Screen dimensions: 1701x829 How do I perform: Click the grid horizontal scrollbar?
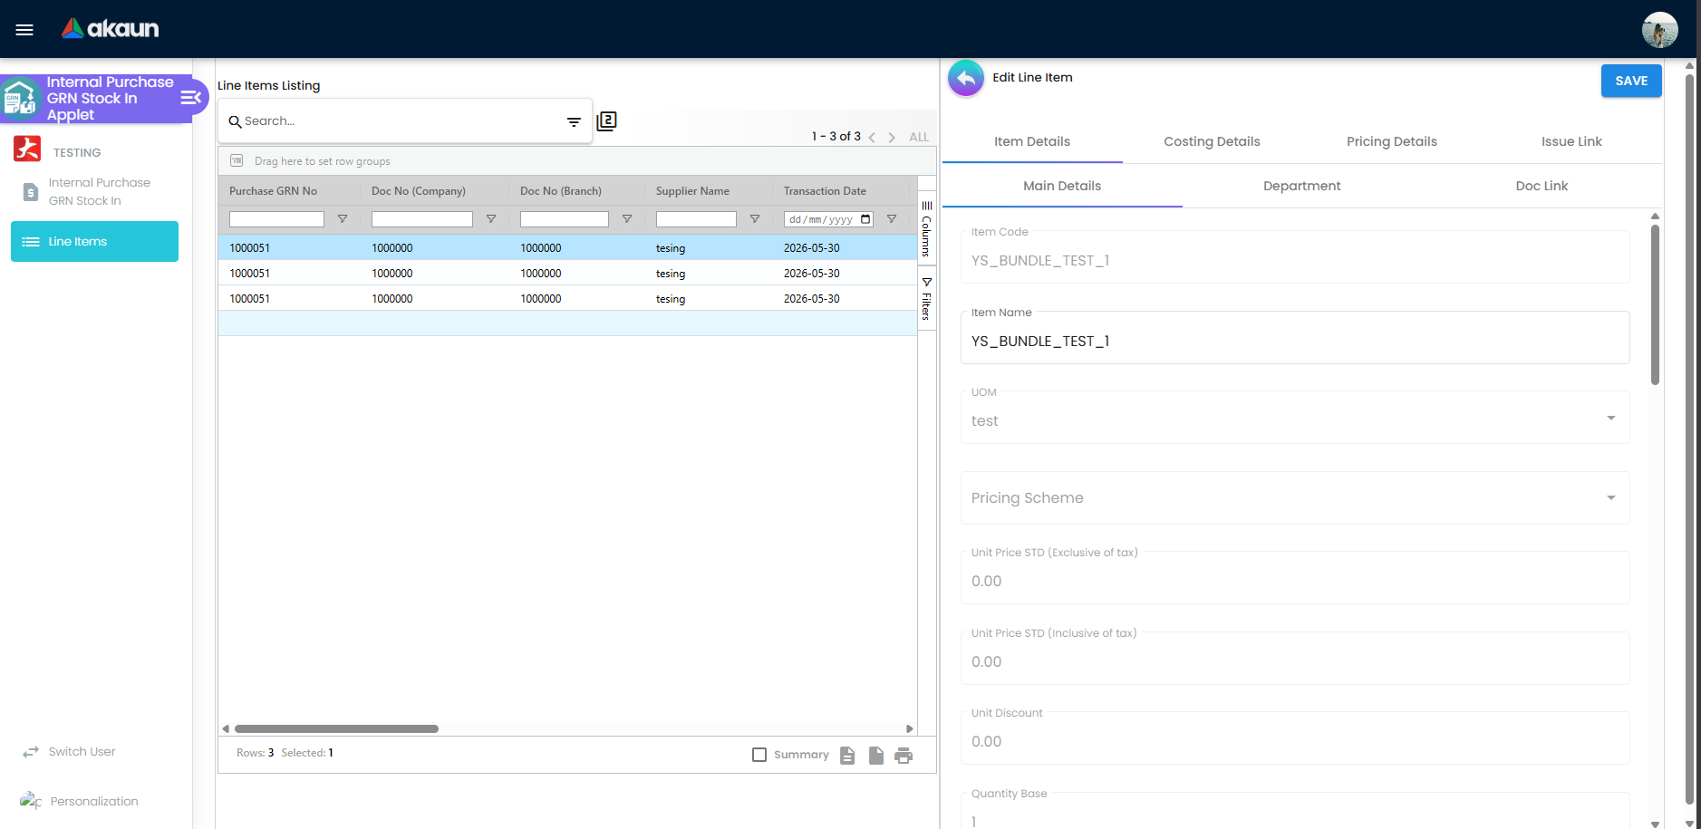336,728
